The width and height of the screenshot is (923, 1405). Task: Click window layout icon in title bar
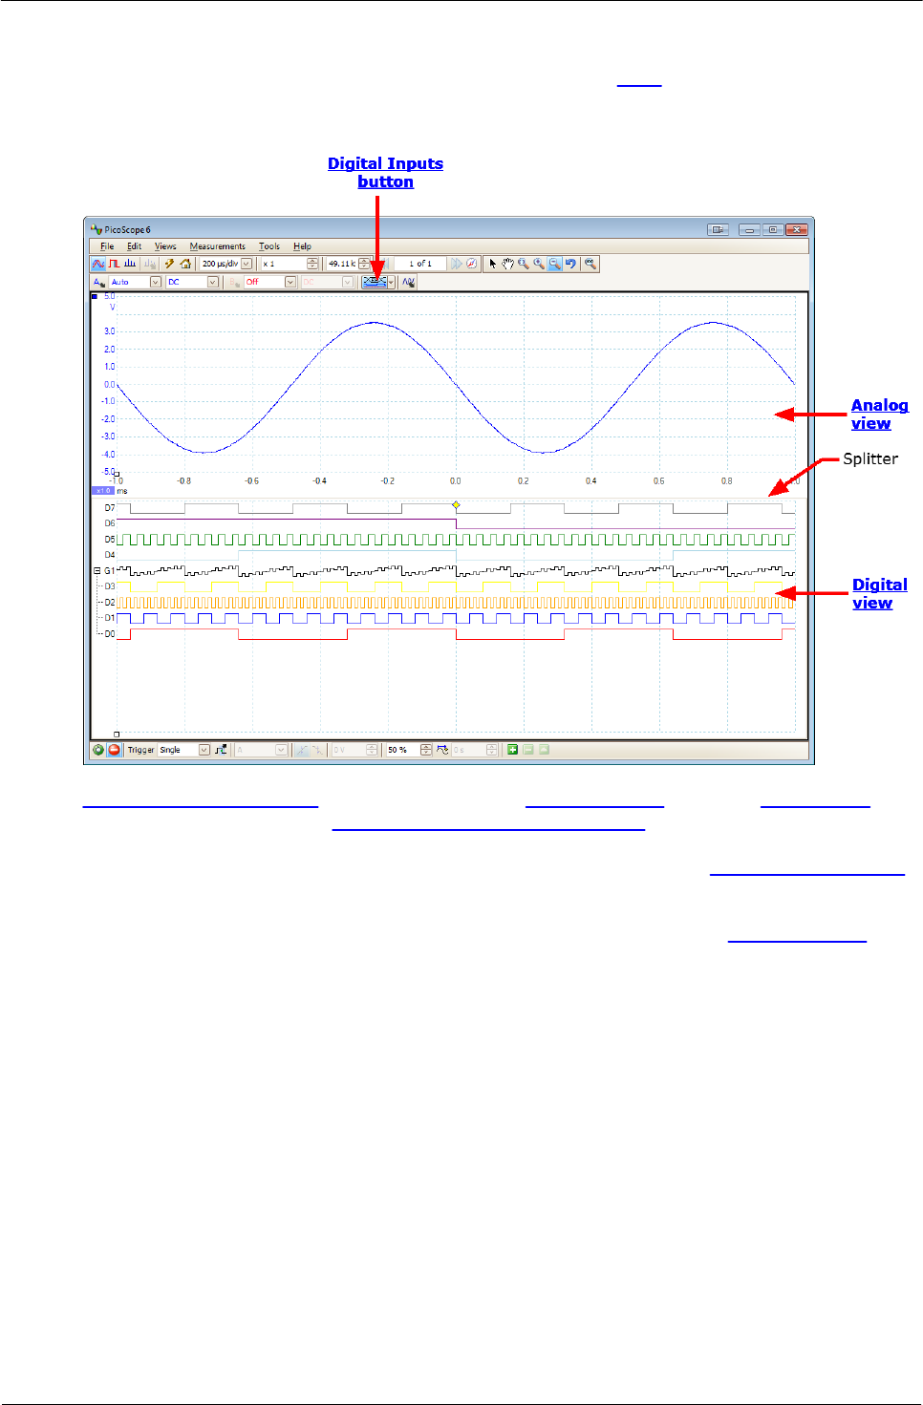point(719,230)
